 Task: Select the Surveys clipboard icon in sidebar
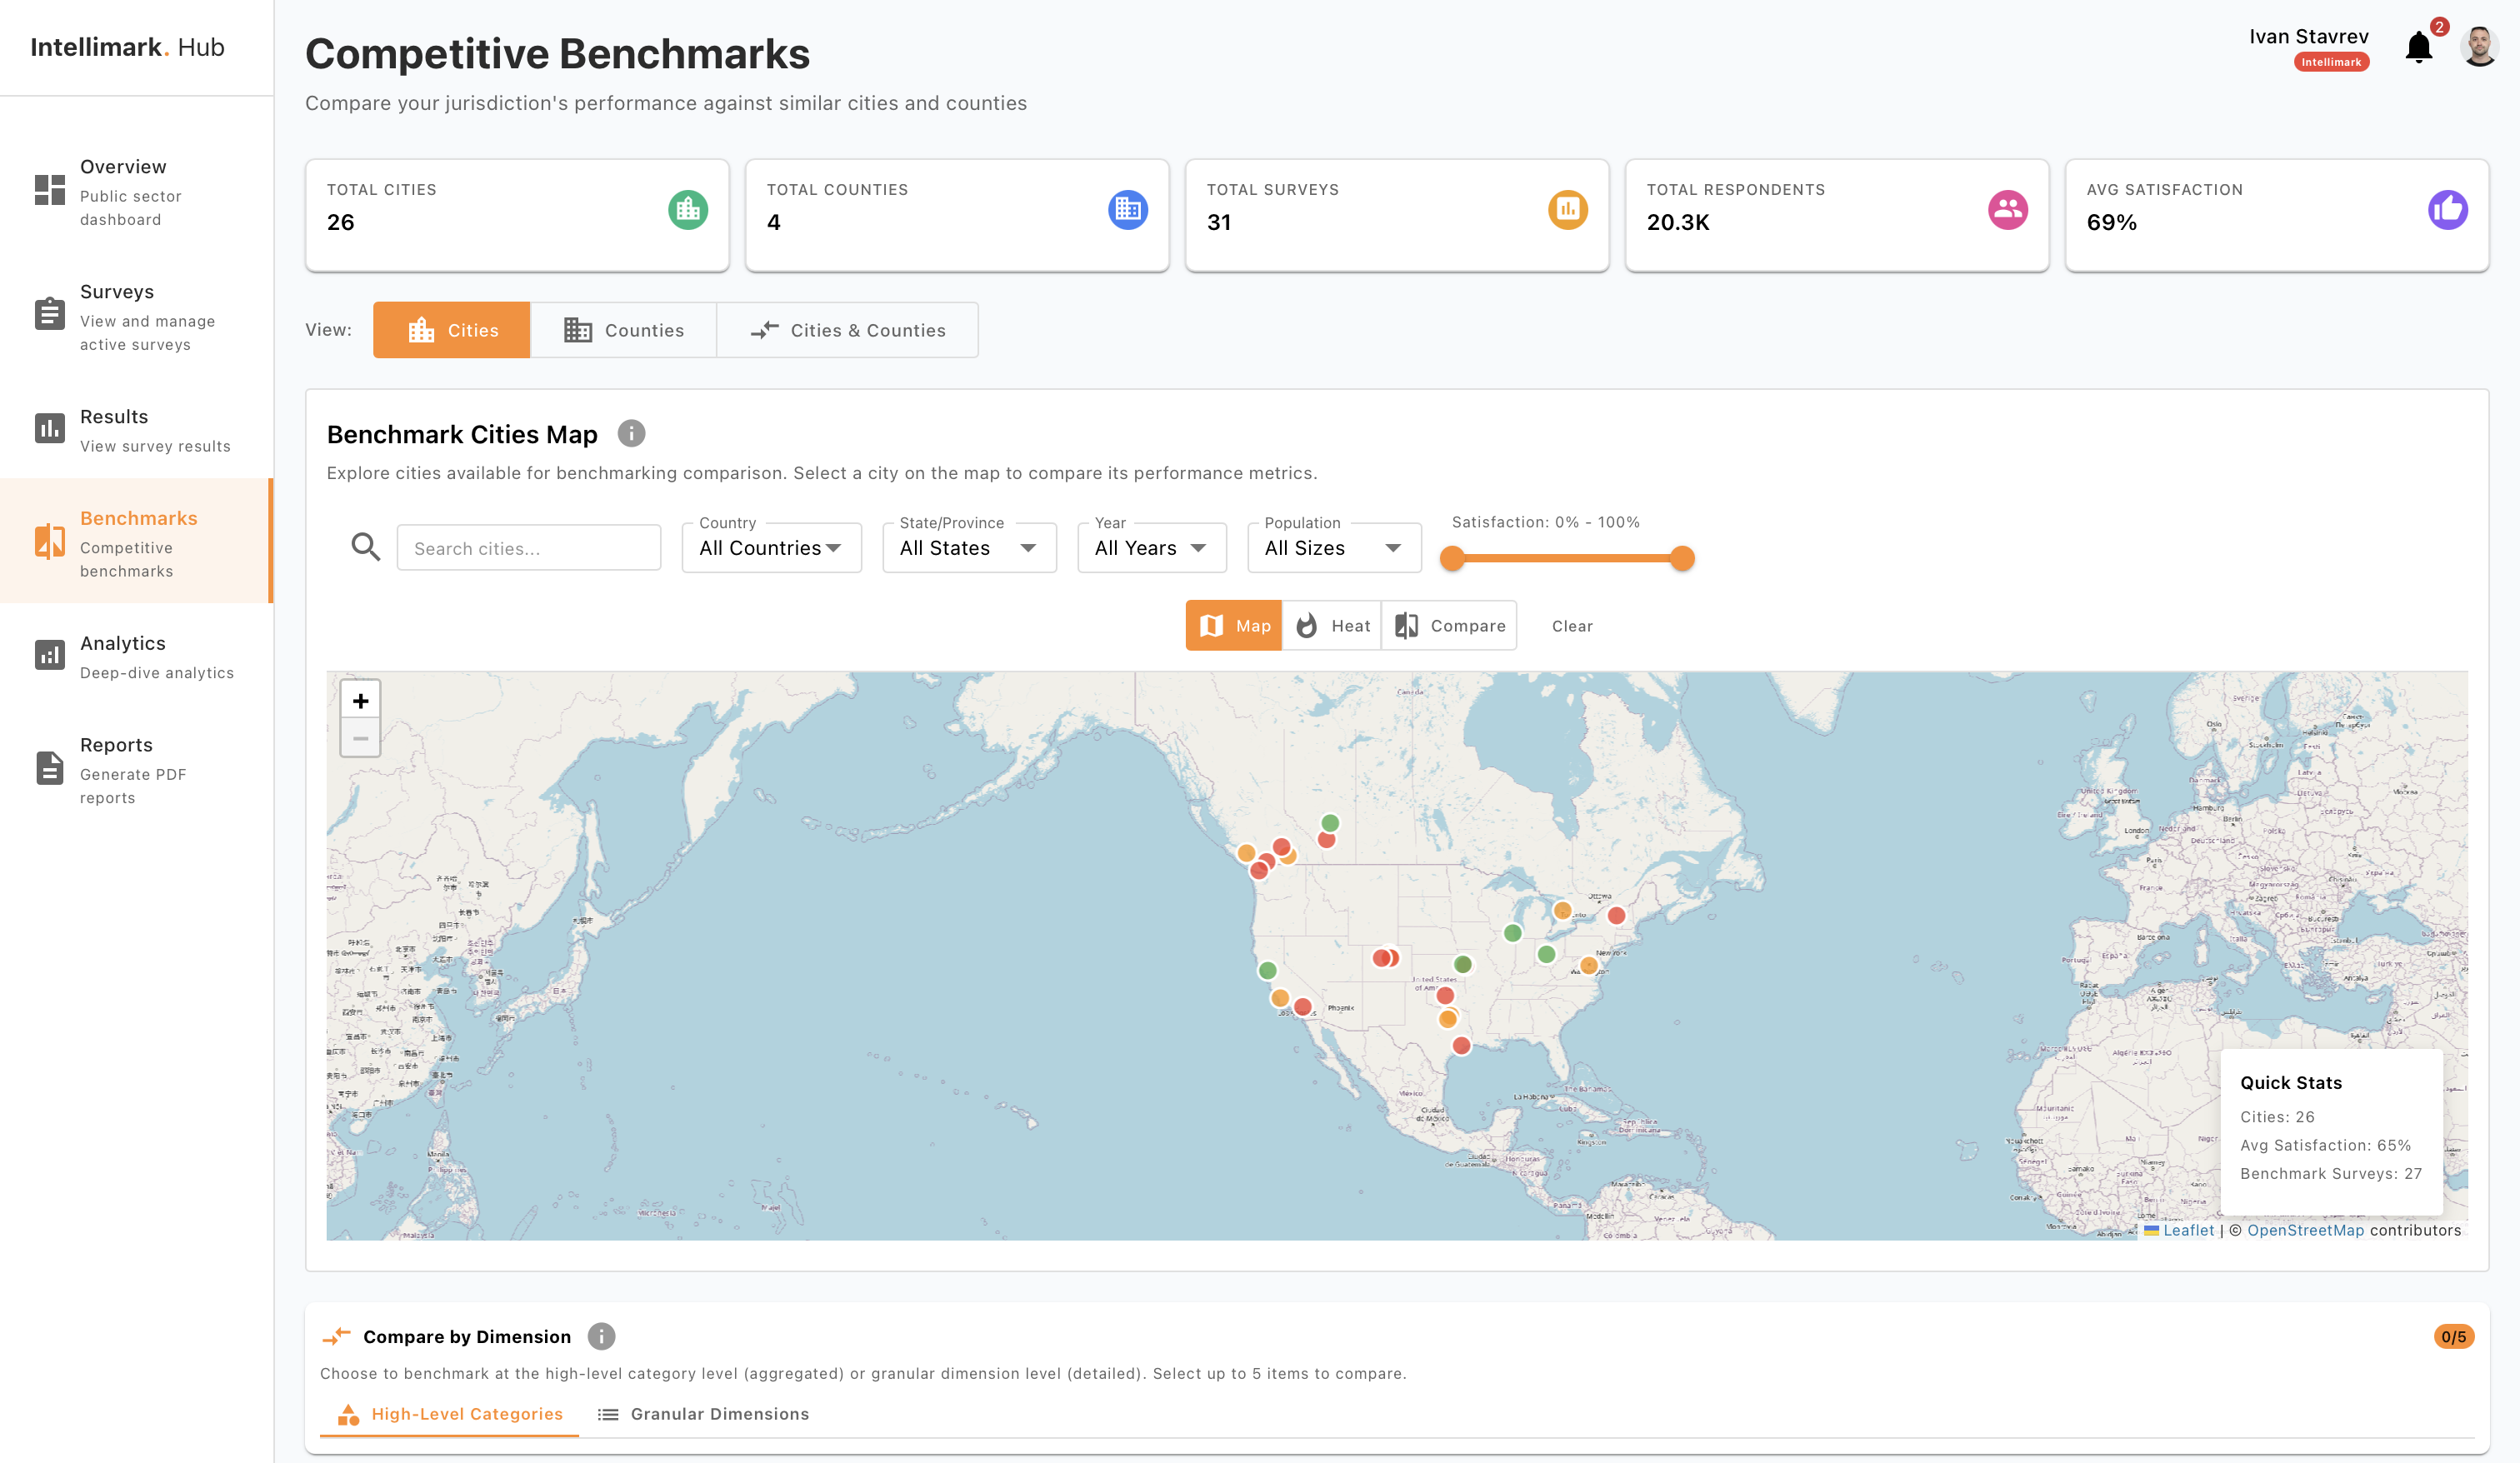(49, 313)
